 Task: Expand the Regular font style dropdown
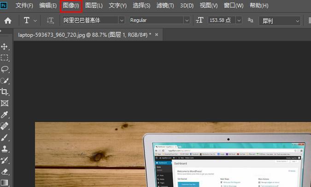pyautogui.click(x=187, y=20)
